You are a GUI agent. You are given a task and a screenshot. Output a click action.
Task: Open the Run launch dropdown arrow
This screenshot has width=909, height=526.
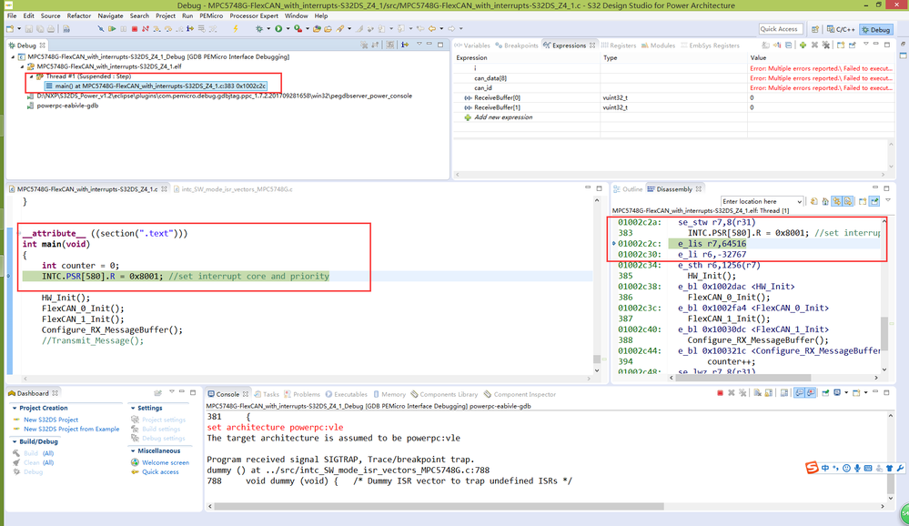coord(288,28)
